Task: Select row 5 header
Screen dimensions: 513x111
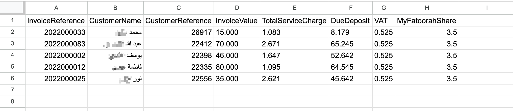Action: (x=13, y=67)
